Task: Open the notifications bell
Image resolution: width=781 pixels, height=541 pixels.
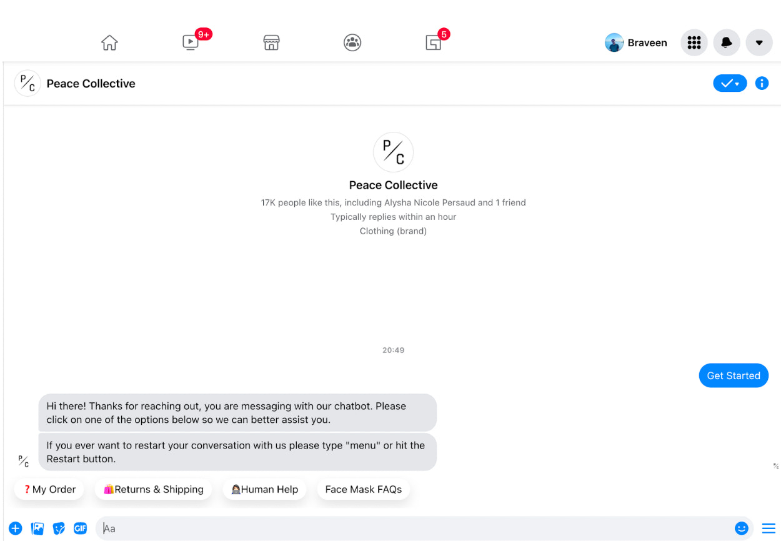Action: click(727, 42)
